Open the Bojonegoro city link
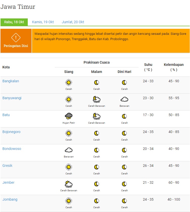190x212 pixels. click(11, 132)
